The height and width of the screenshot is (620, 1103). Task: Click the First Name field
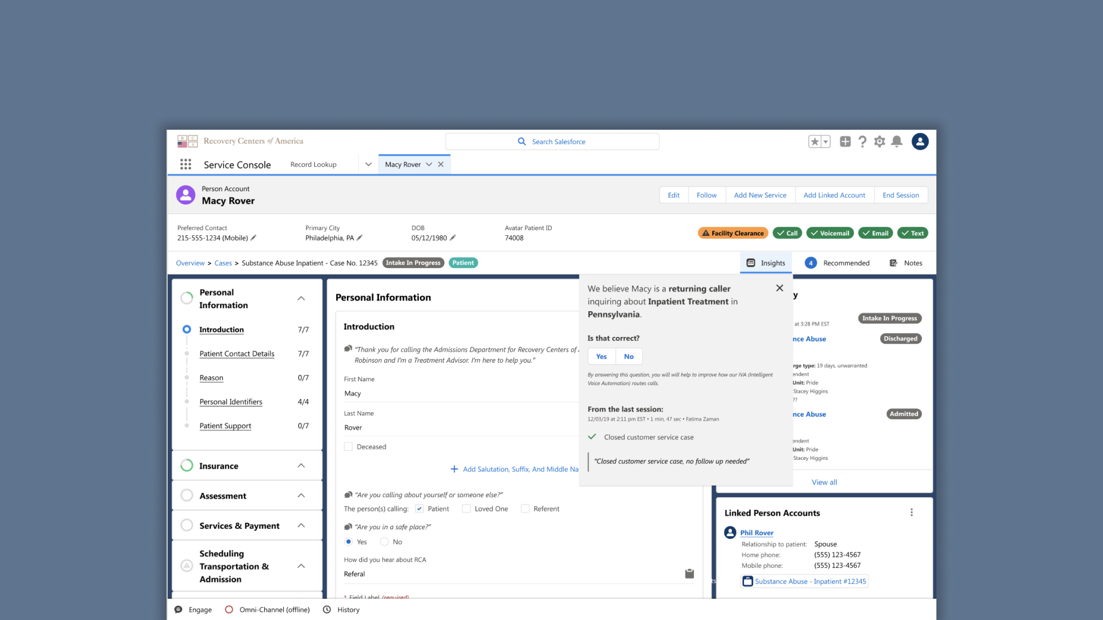[461, 393]
